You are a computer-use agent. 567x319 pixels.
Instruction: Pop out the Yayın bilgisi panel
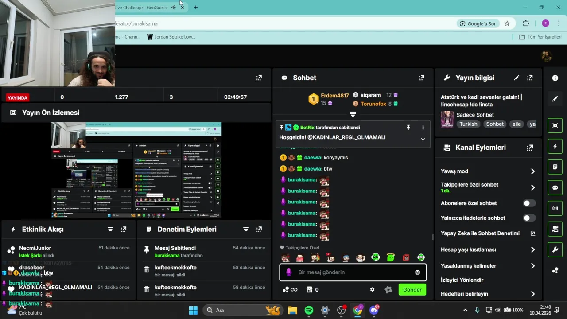pyautogui.click(x=530, y=78)
